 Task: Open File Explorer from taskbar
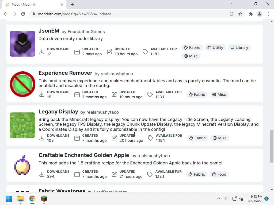click(21, 199)
